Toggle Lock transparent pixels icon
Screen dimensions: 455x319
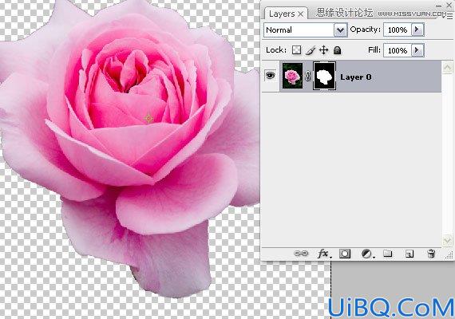[x=296, y=50]
